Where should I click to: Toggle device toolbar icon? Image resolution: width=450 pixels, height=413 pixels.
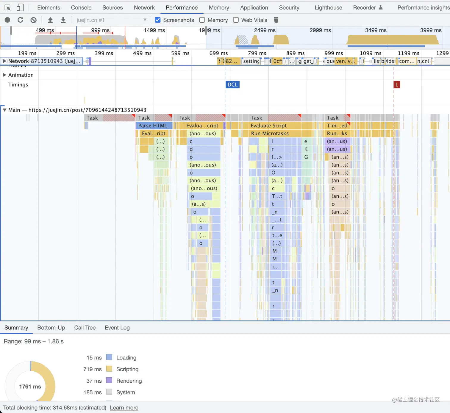(20, 8)
